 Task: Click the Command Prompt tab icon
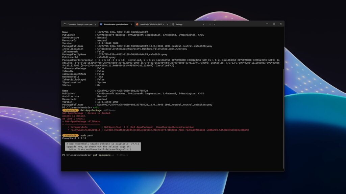pos(65,24)
